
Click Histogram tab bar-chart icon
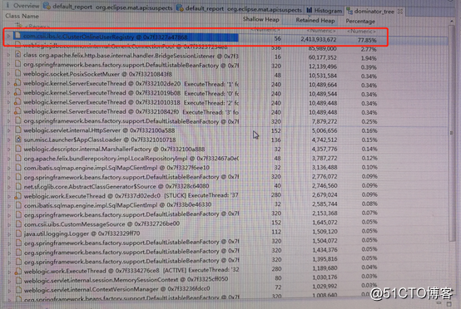pyautogui.click(x=309, y=10)
